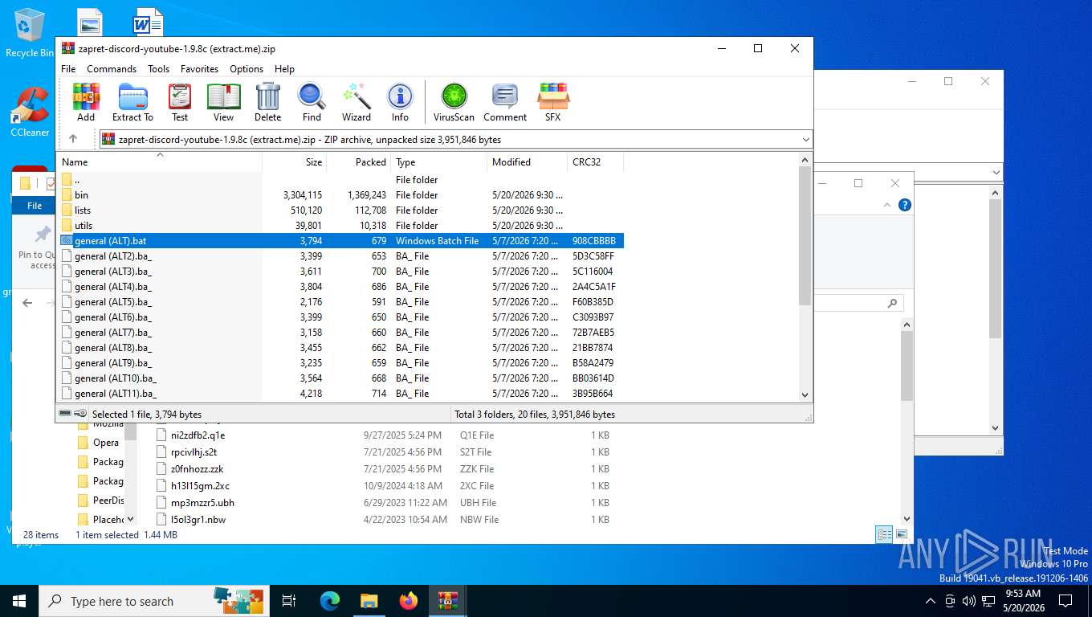Click the Test archive toolbar icon
Viewport: 1092px width, 617px height.
180,102
